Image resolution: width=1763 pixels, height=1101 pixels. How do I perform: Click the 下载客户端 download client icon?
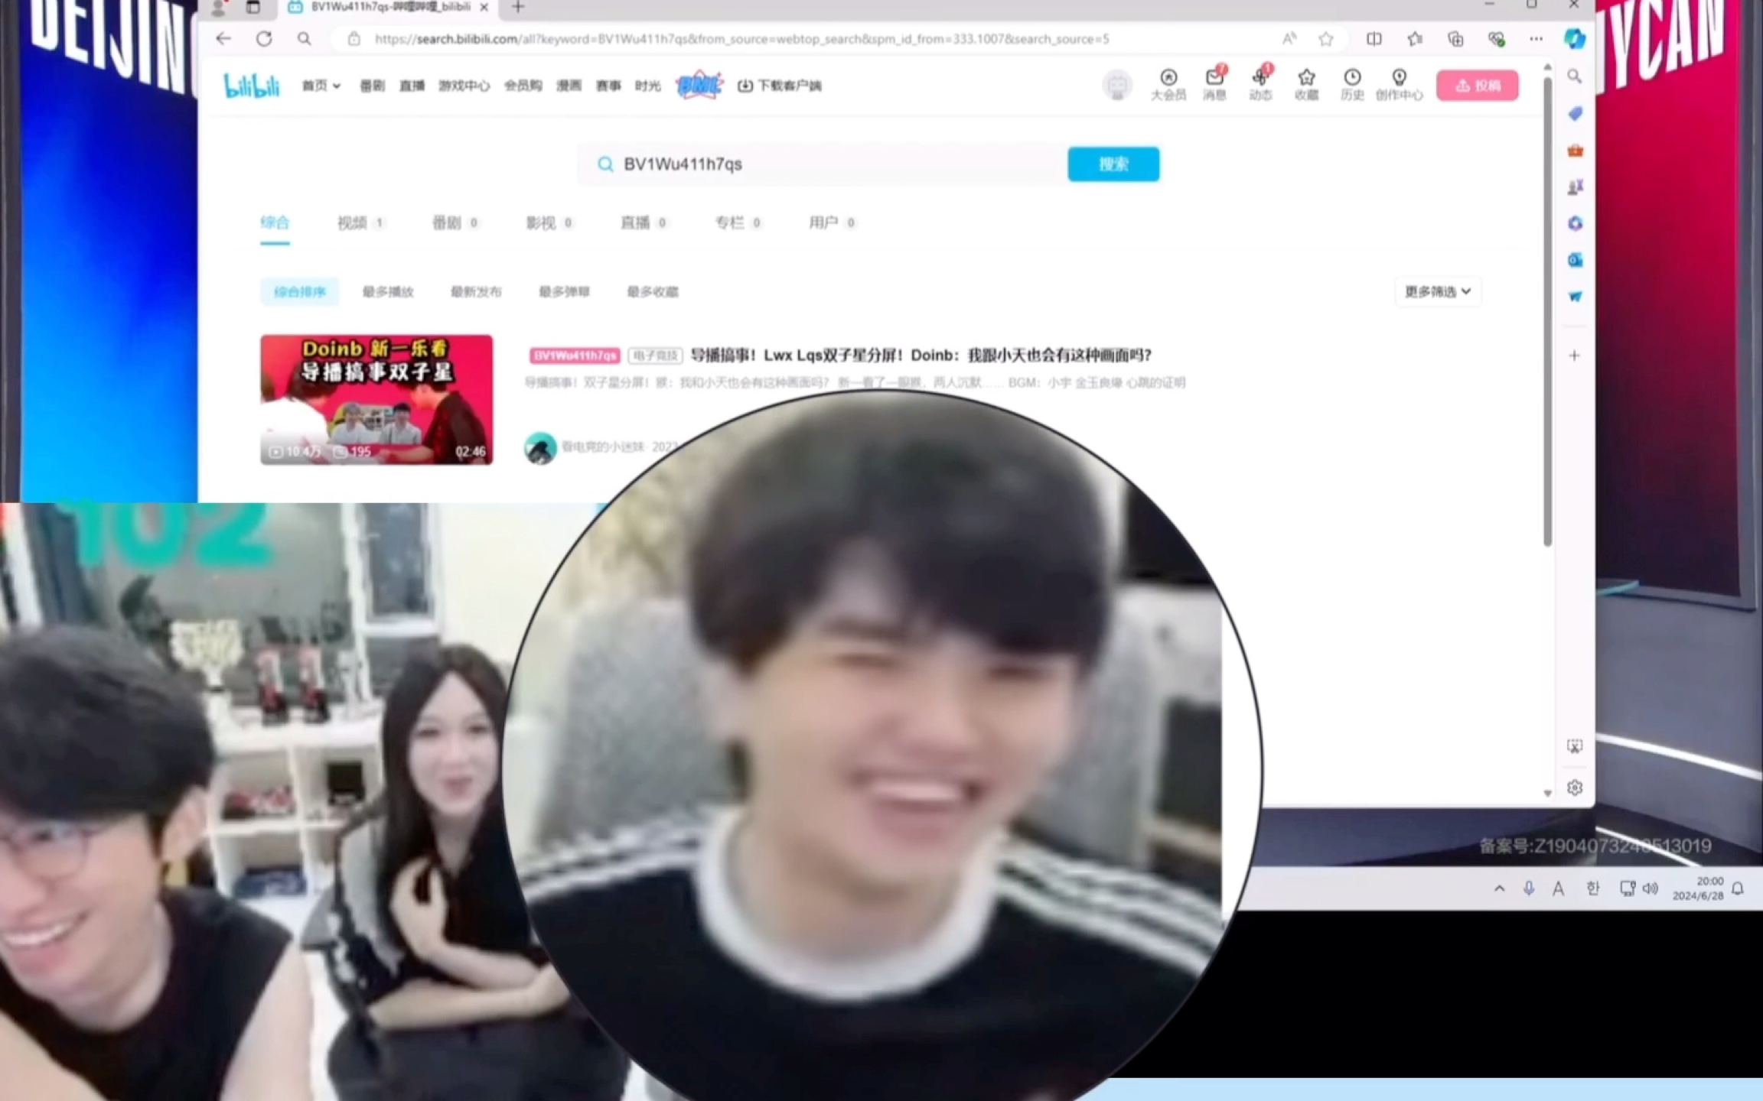click(746, 86)
